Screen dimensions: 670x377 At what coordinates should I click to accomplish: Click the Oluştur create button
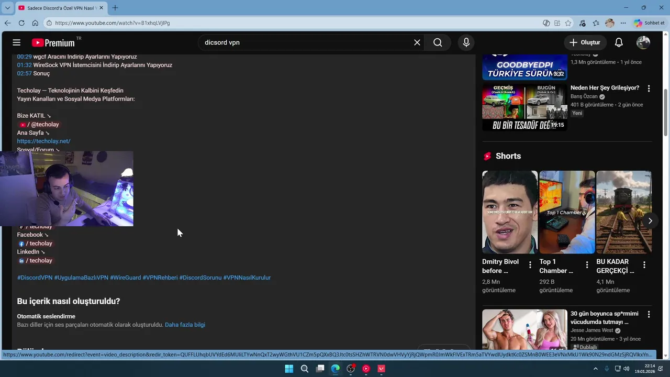click(585, 42)
